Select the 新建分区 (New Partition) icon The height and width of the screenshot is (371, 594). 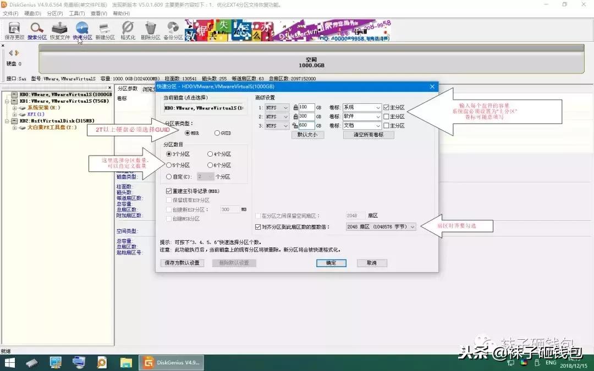tap(106, 30)
